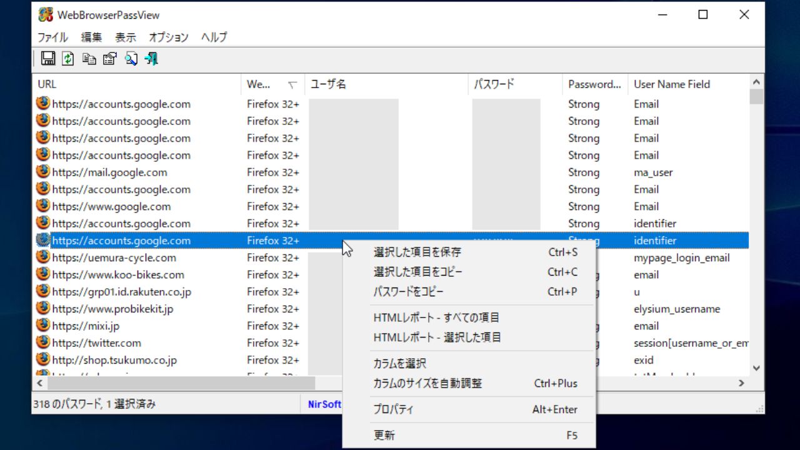The image size is (800, 450).
Task: Click the Firefox icon beside https://grp01.id.rakuten.co.jp
Action: pyautogui.click(x=43, y=291)
